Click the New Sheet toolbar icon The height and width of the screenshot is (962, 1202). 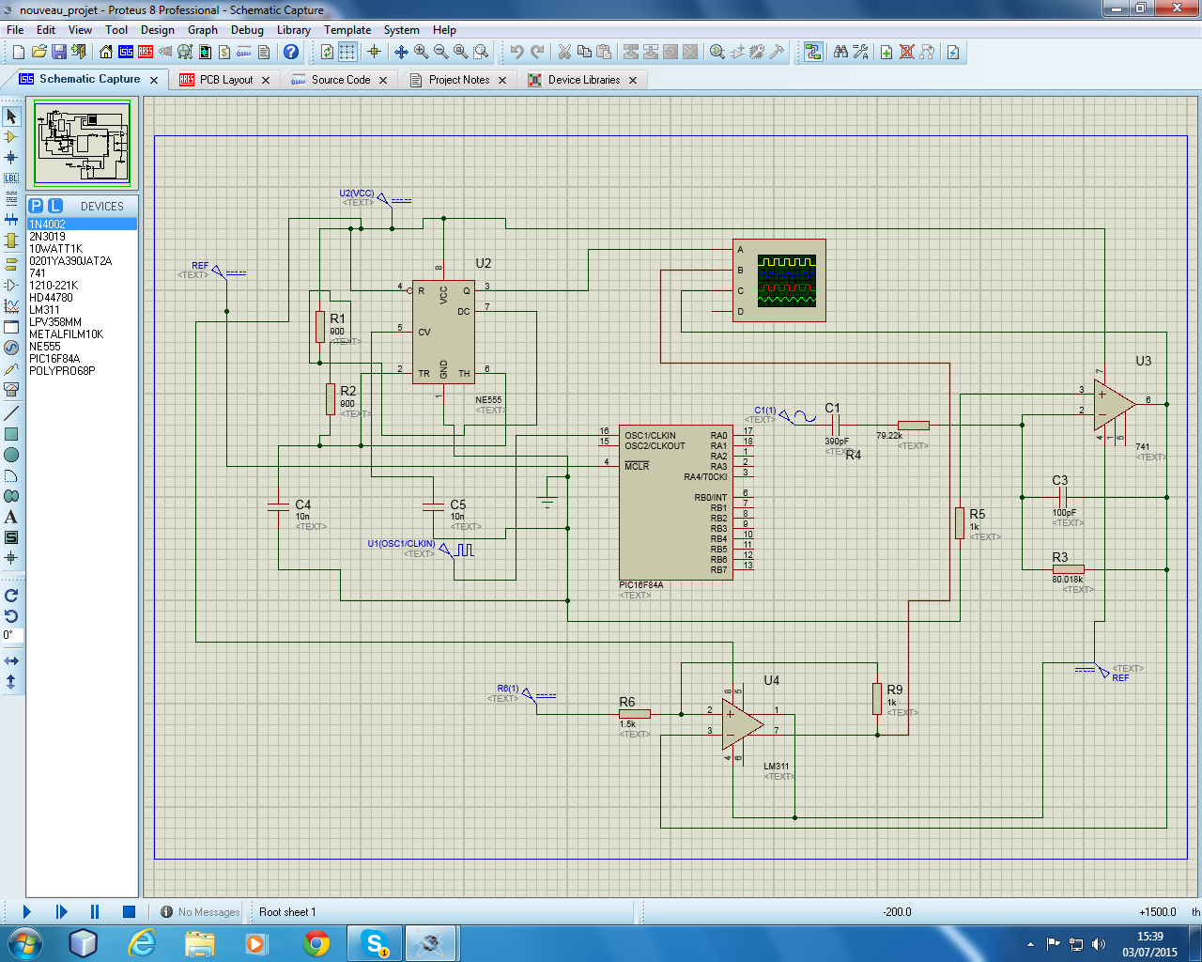coord(886,52)
